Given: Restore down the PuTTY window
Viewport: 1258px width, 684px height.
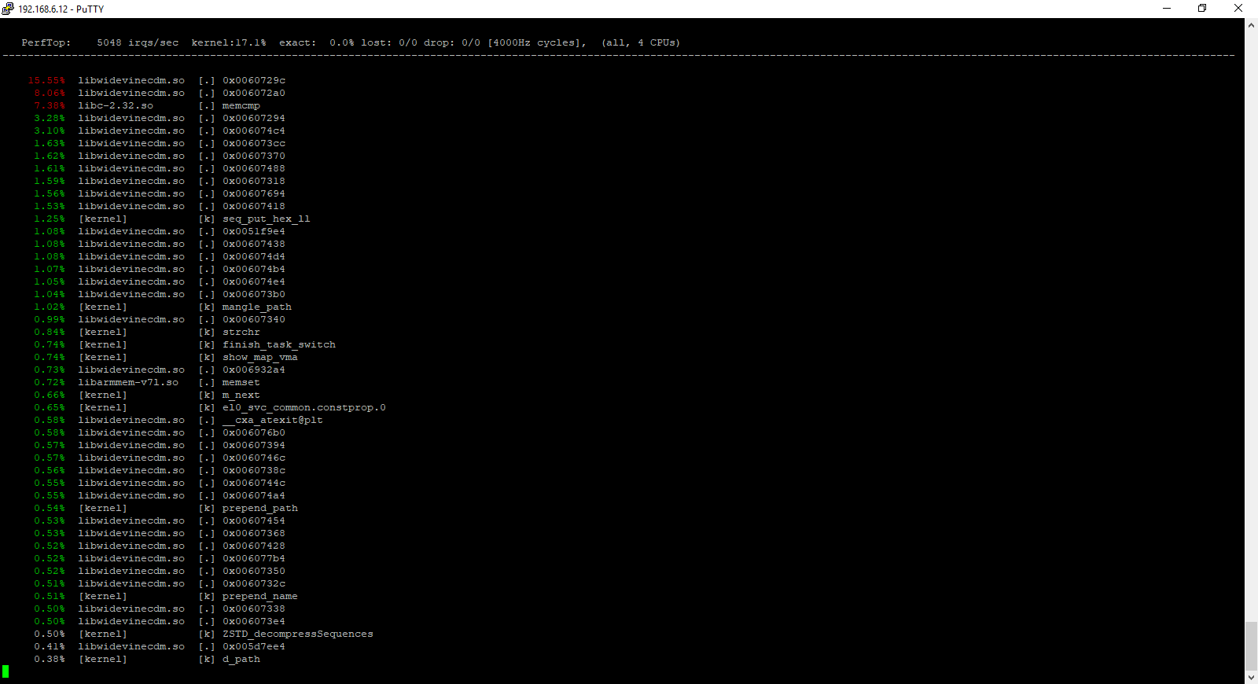Looking at the screenshot, I should click(x=1202, y=9).
